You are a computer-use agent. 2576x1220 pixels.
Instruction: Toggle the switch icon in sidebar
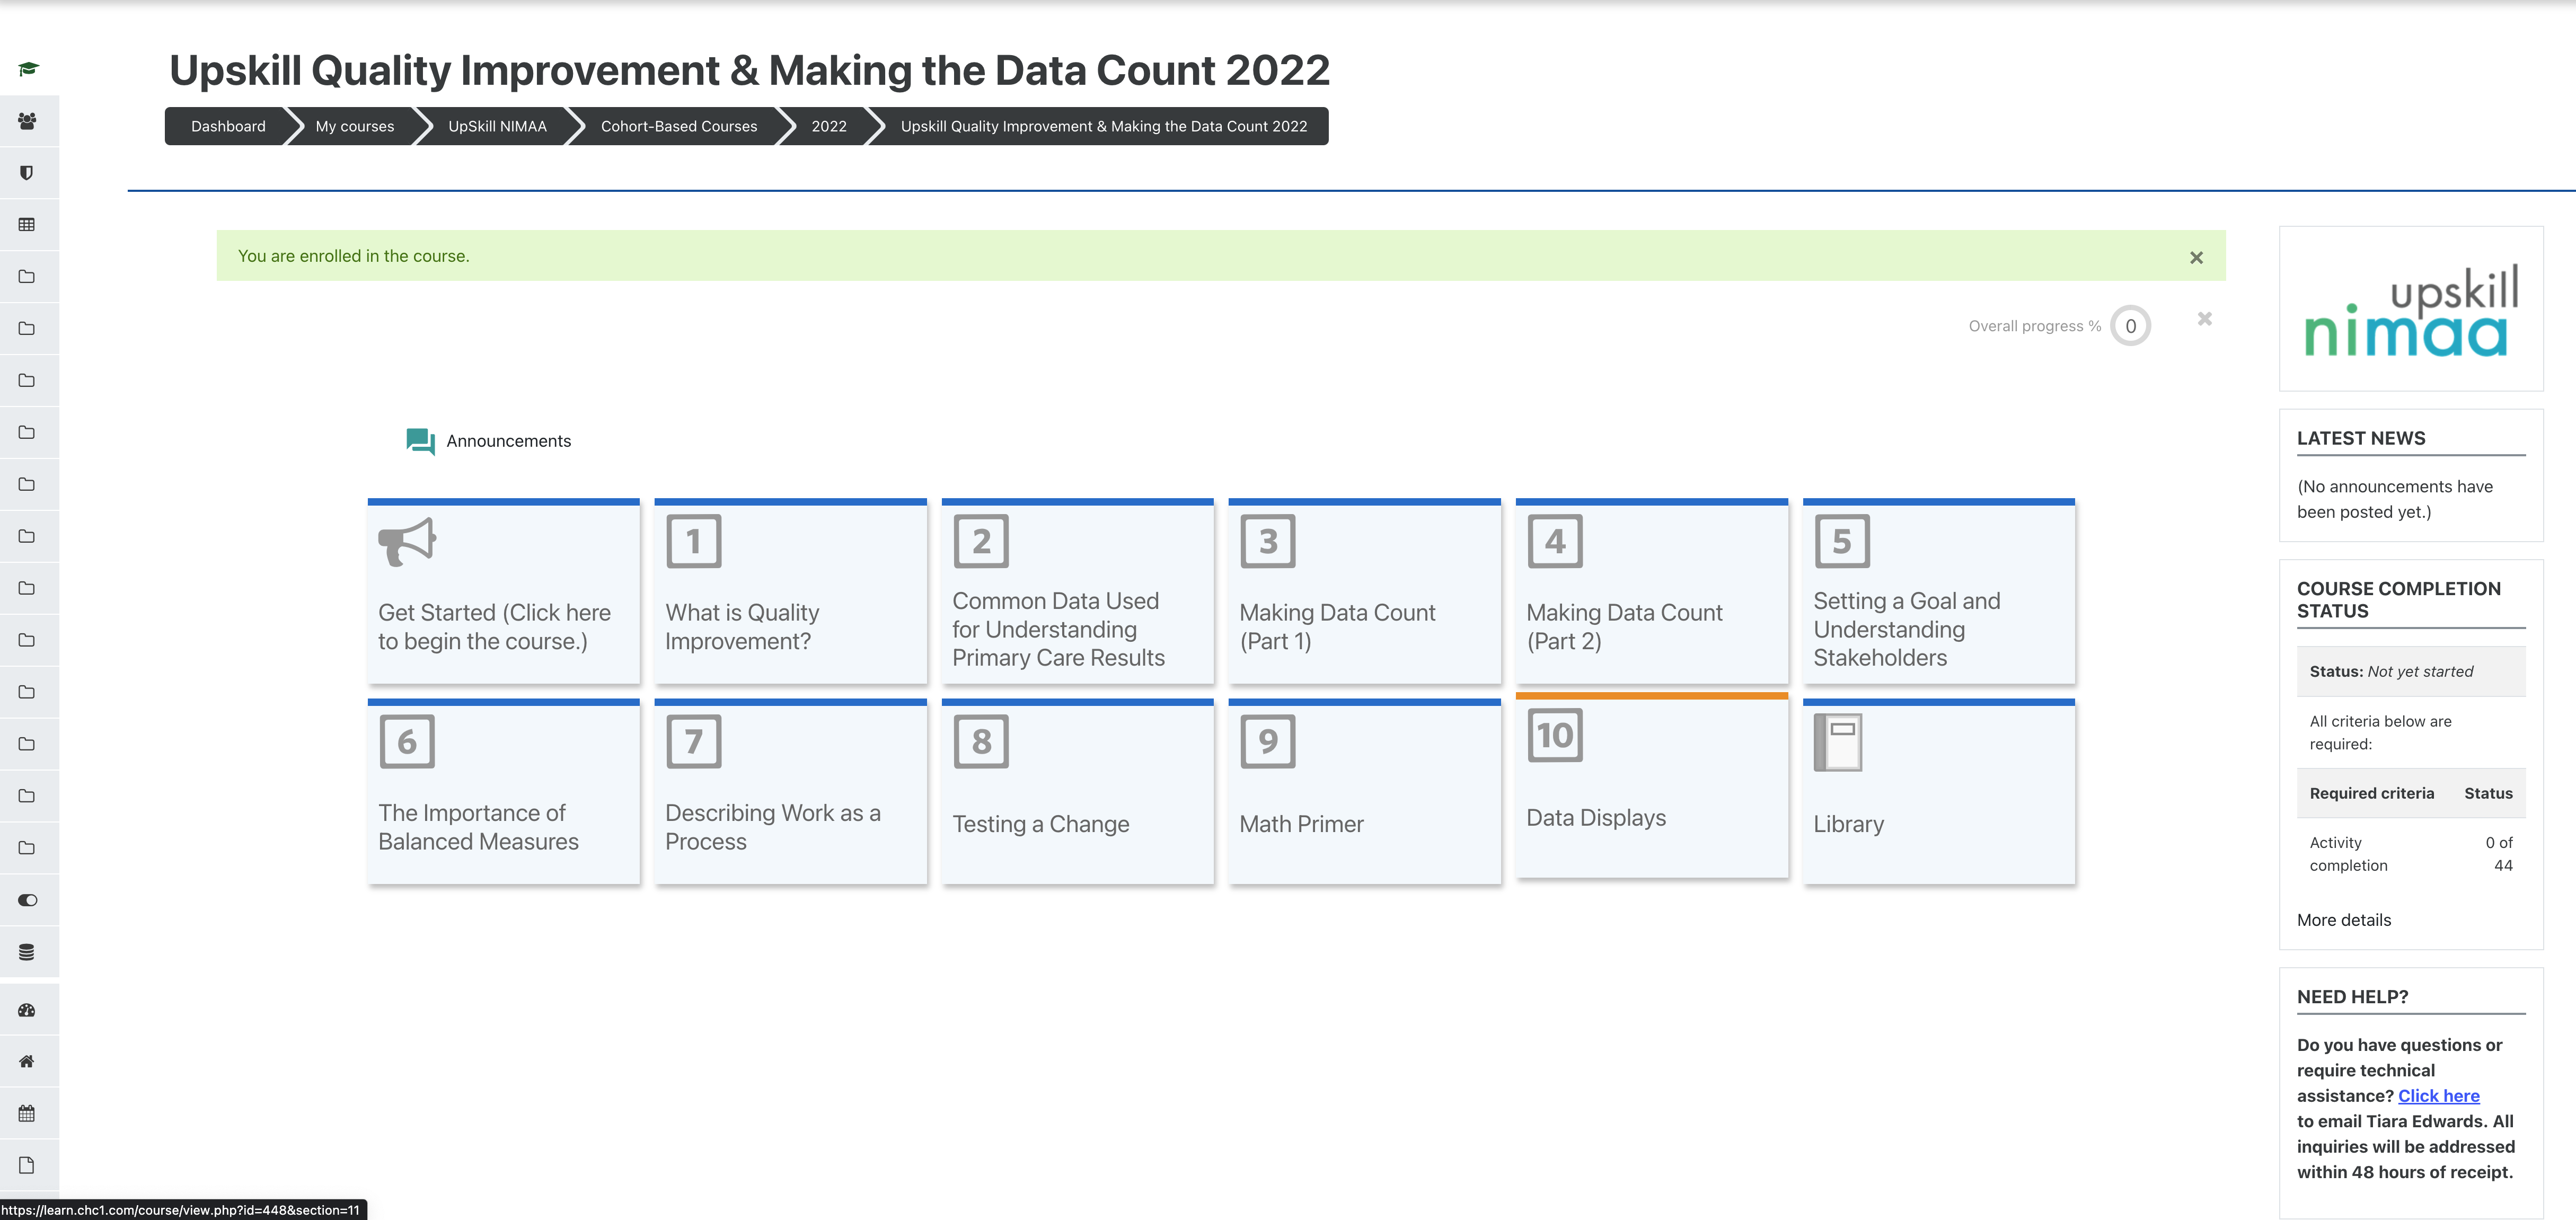pos(28,900)
